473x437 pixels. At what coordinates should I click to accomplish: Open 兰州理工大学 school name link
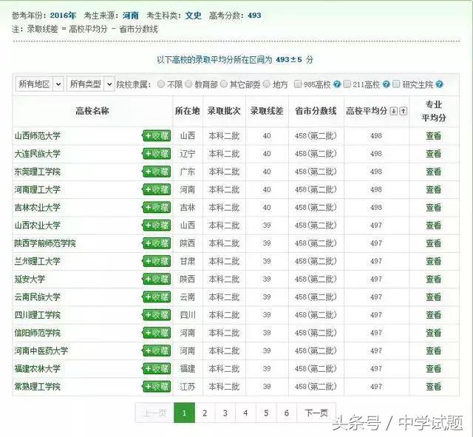pyautogui.click(x=38, y=261)
